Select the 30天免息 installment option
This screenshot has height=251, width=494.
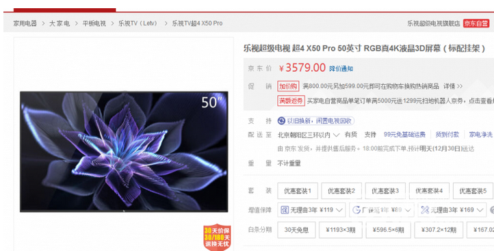[x=296, y=230]
